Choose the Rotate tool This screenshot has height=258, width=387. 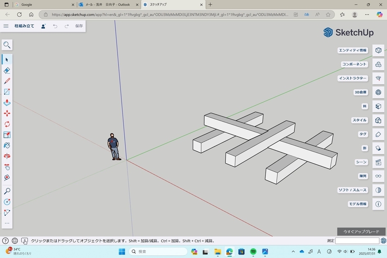[x=7, y=124]
